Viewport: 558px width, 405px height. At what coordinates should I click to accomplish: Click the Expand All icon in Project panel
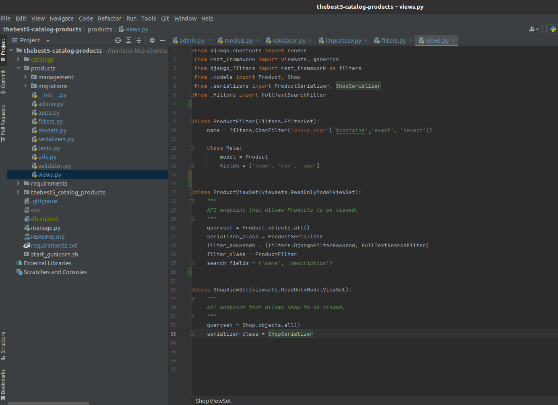[x=128, y=40]
